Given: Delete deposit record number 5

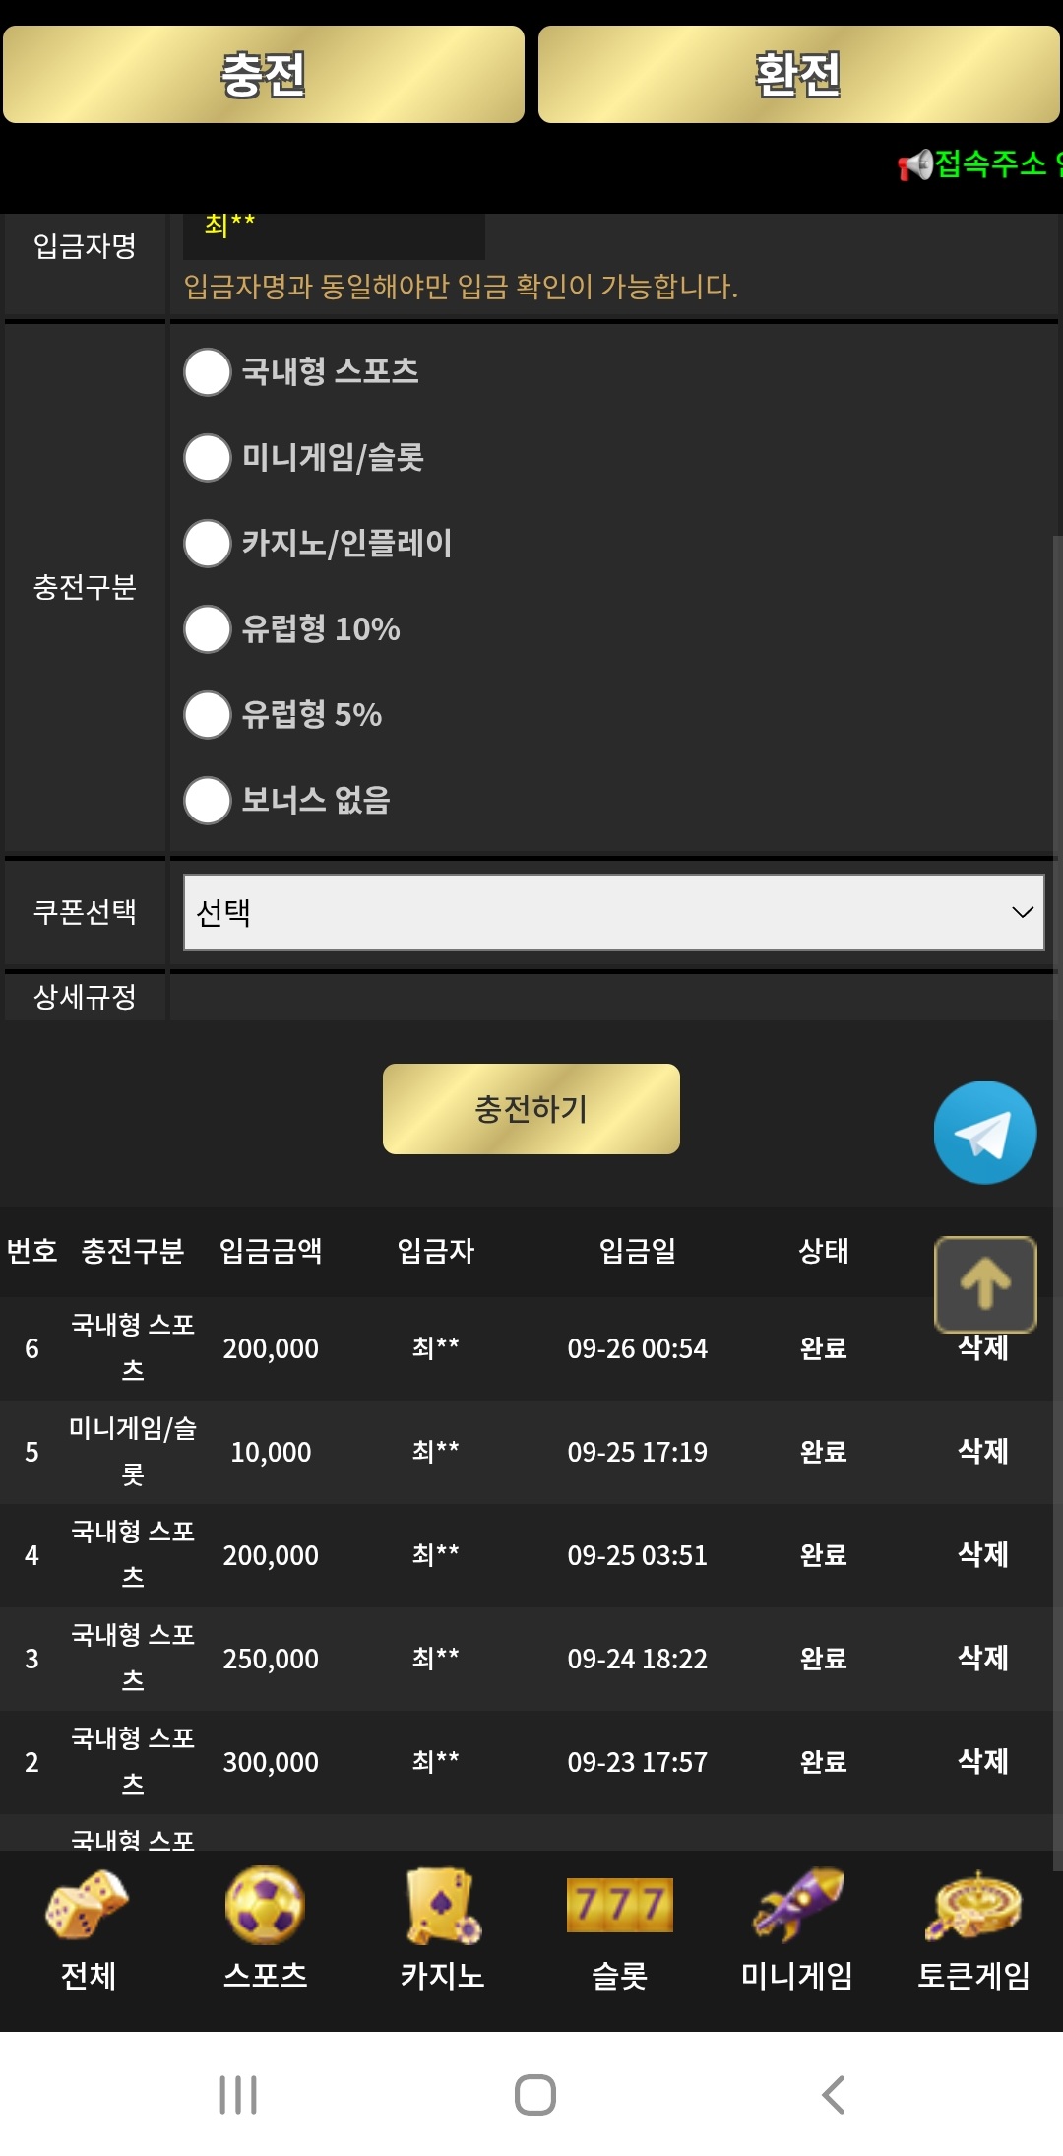Looking at the screenshot, I should [982, 1451].
